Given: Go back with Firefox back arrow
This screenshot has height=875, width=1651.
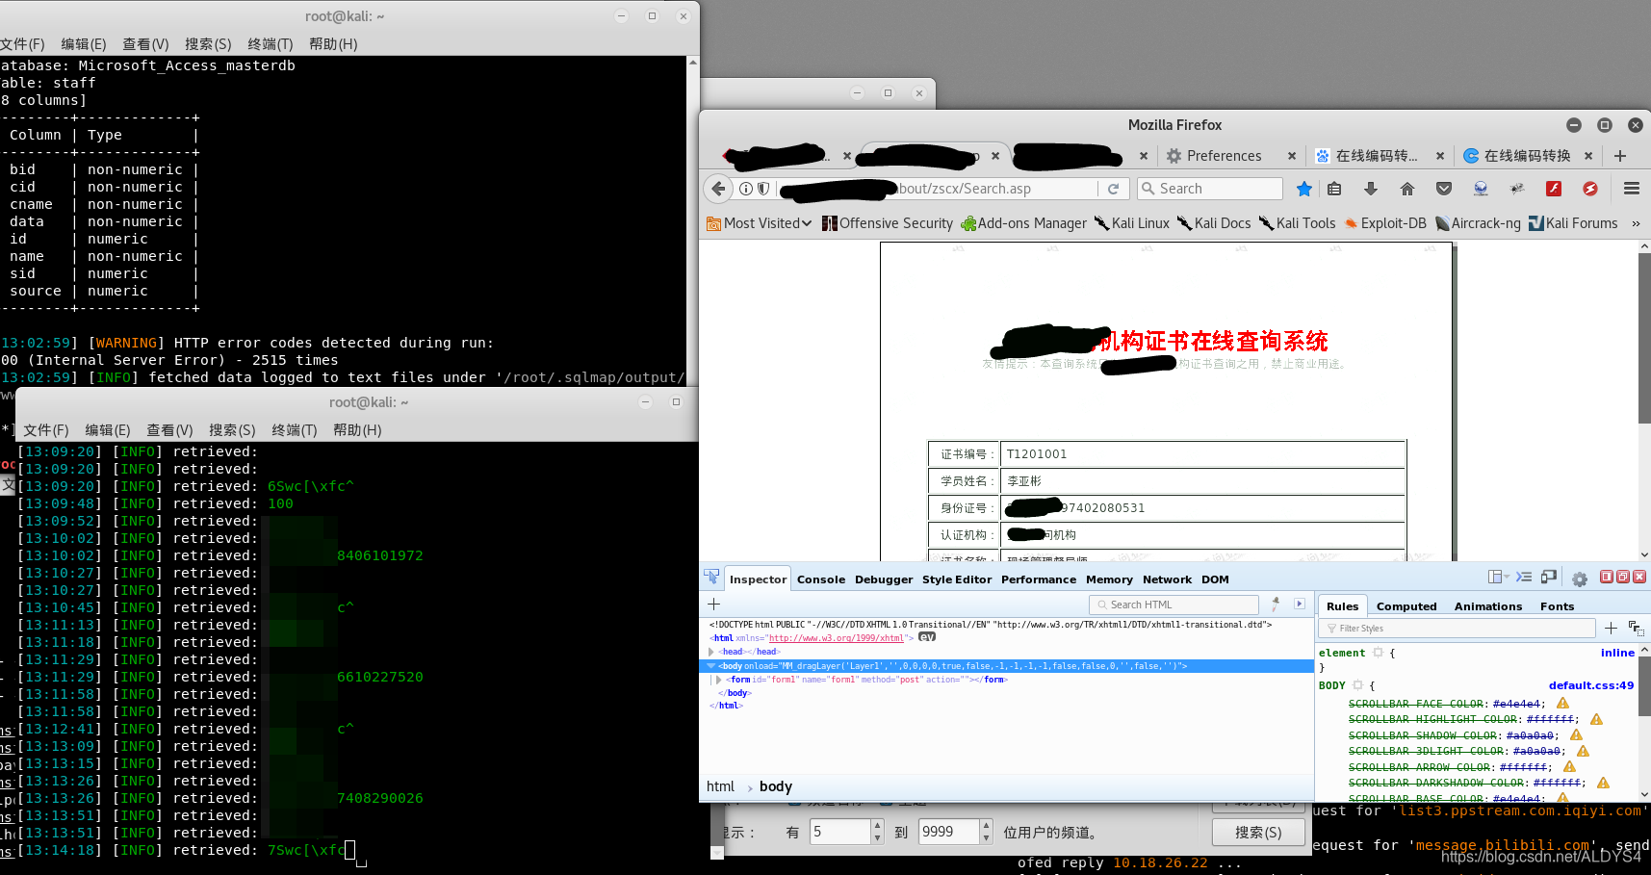Looking at the screenshot, I should point(718,189).
